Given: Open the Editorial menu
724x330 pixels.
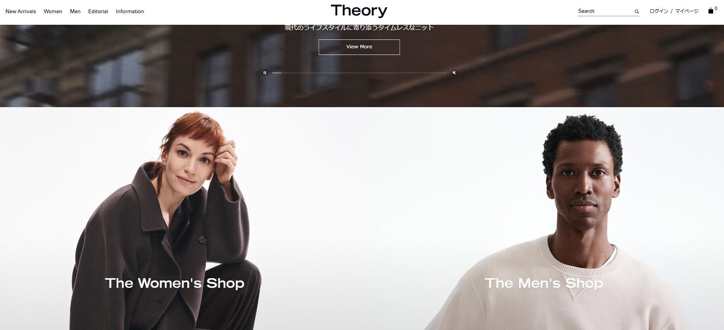Looking at the screenshot, I should (98, 11).
